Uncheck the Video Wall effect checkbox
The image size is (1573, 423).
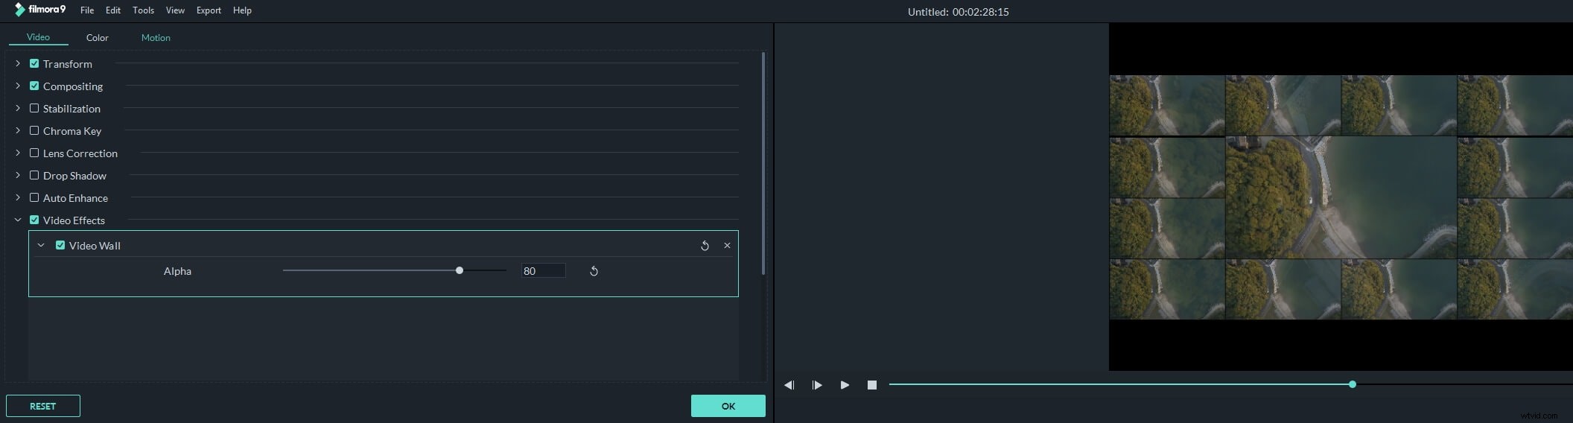pyautogui.click(x=60, y=246)
